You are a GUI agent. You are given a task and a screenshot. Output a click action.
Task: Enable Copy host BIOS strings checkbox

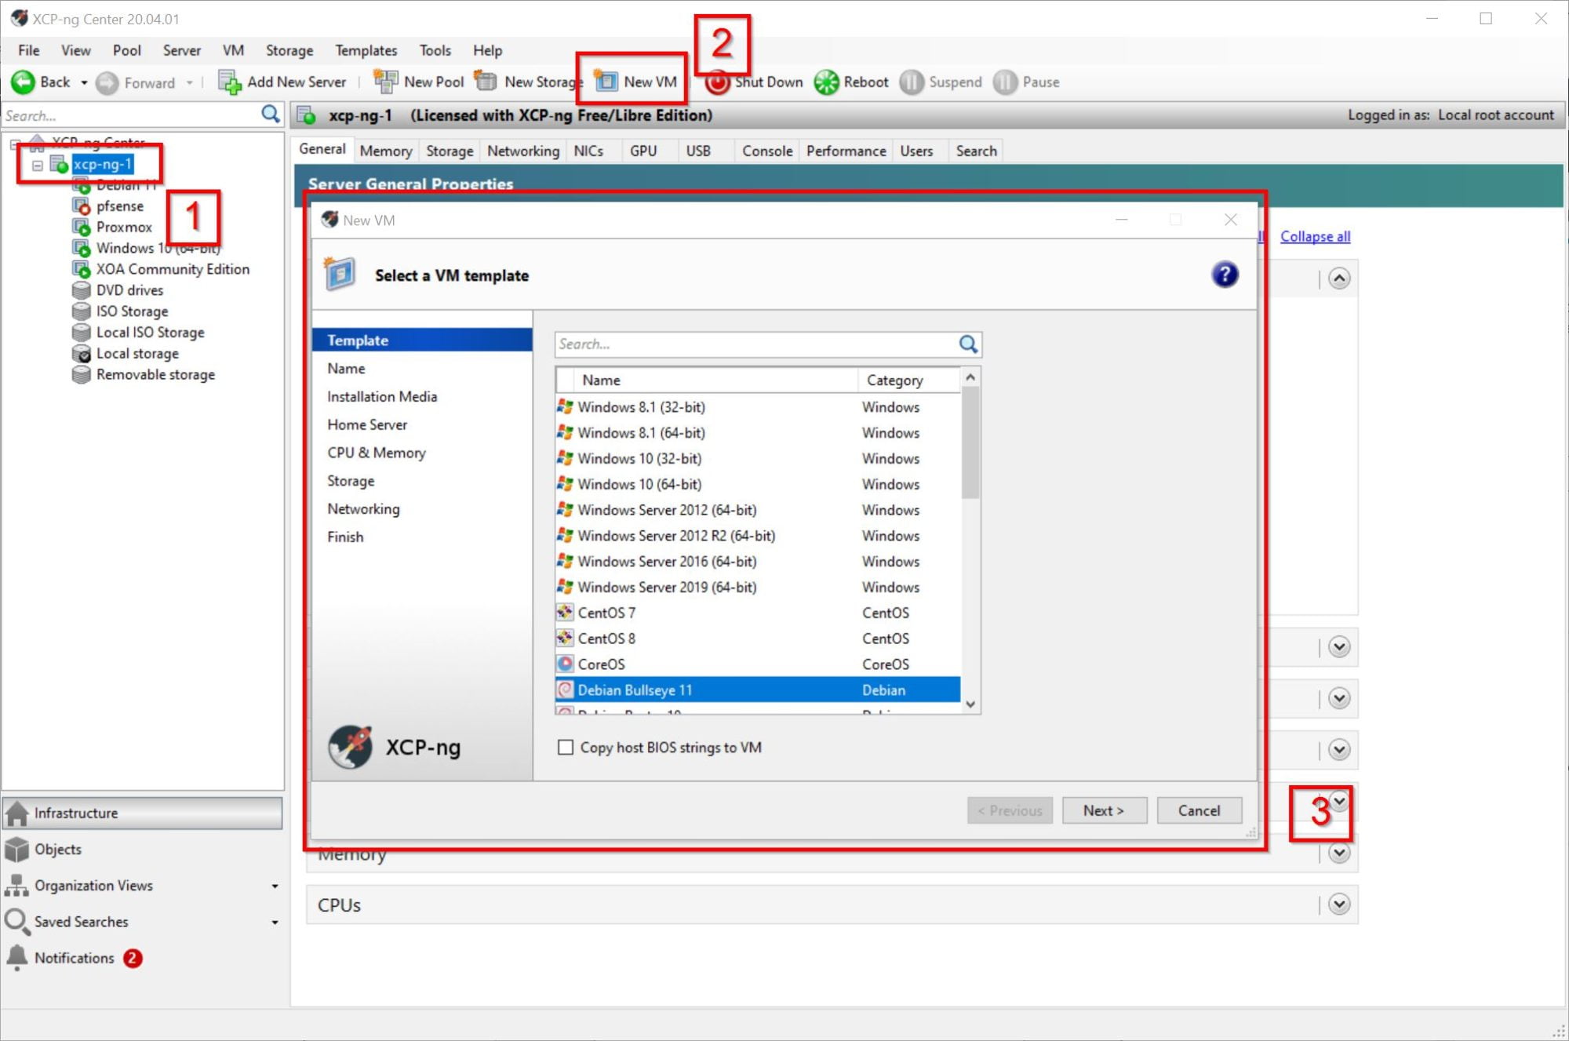566,748
